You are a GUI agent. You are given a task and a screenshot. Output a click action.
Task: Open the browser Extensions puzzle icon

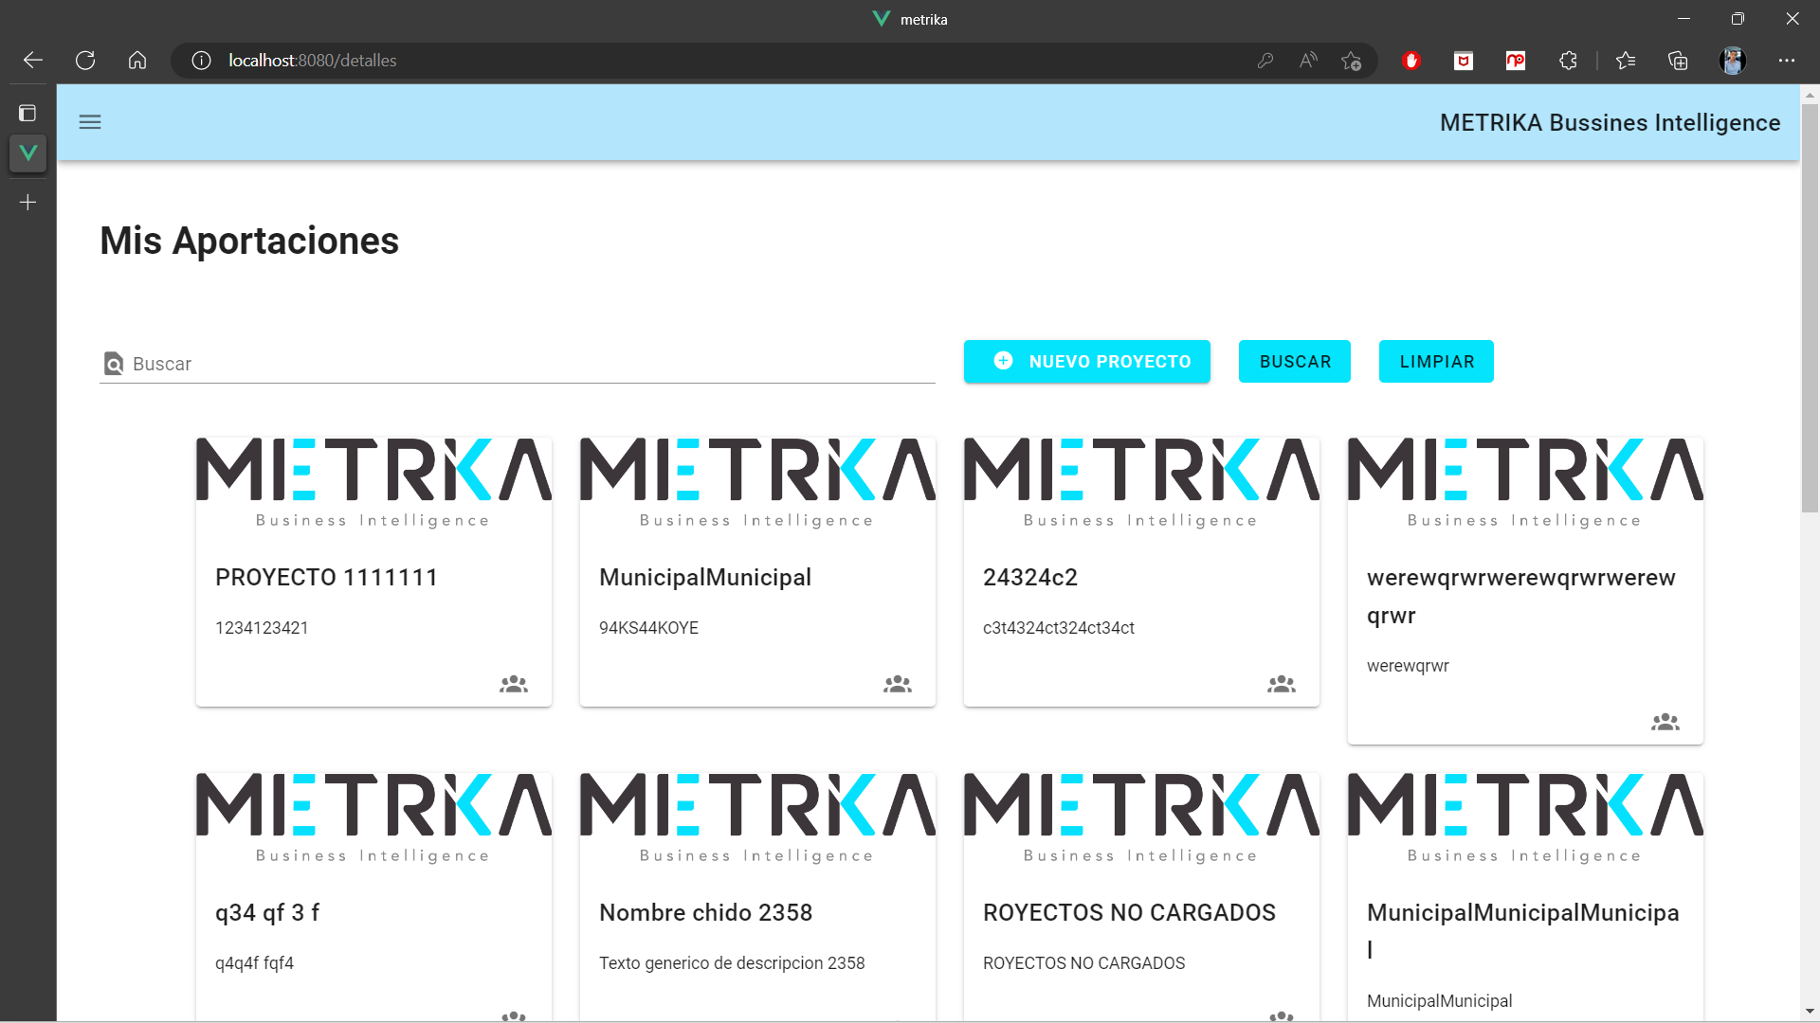[x=1567, y=60]
